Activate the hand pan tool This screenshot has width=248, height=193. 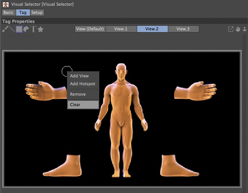(x=238, y=29)
